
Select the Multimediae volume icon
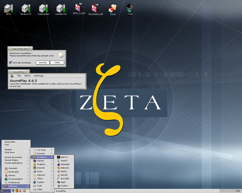tap(43, 9)
